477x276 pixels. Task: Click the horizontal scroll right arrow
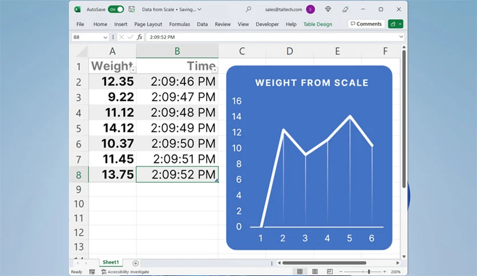coord(398,263)
